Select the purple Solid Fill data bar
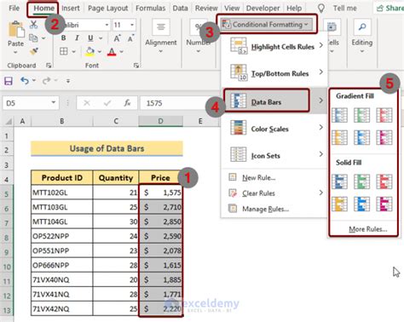 click(x=384, y=204)
